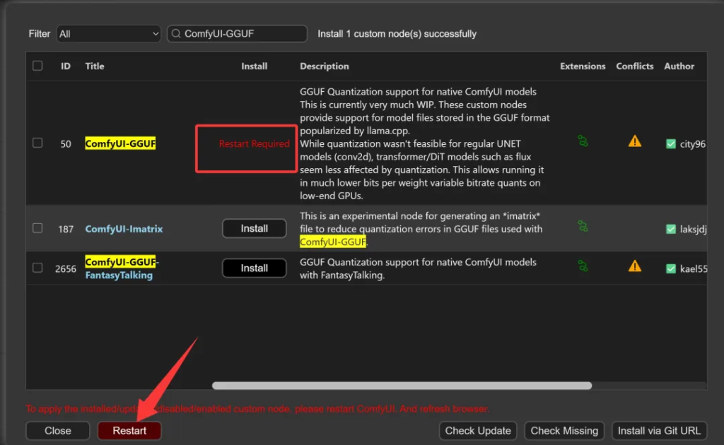Check the box for ComfyUI-Imatrix row
This screenshot has height=445, width=724.
[x=37, y=228]
